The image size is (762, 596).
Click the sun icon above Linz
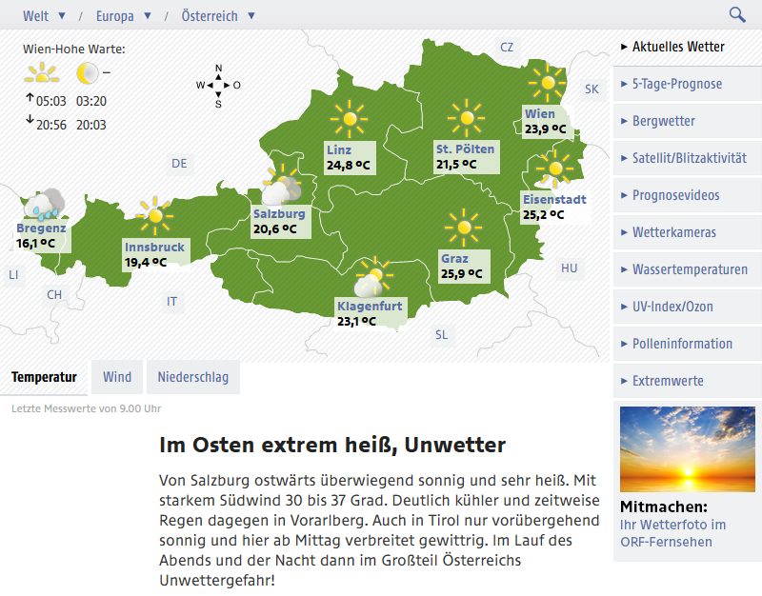coord(349,119)
